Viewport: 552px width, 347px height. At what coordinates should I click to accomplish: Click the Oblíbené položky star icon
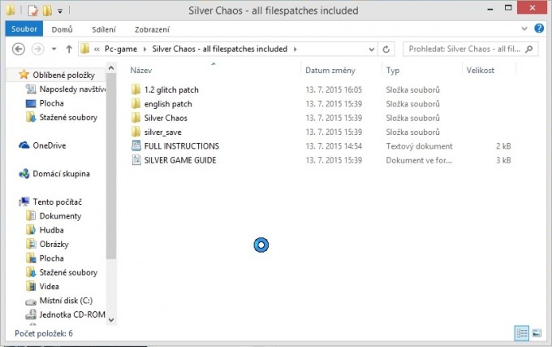tap(24, 74)
